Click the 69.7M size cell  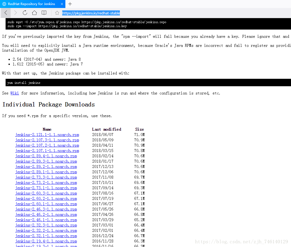point(139,177)
